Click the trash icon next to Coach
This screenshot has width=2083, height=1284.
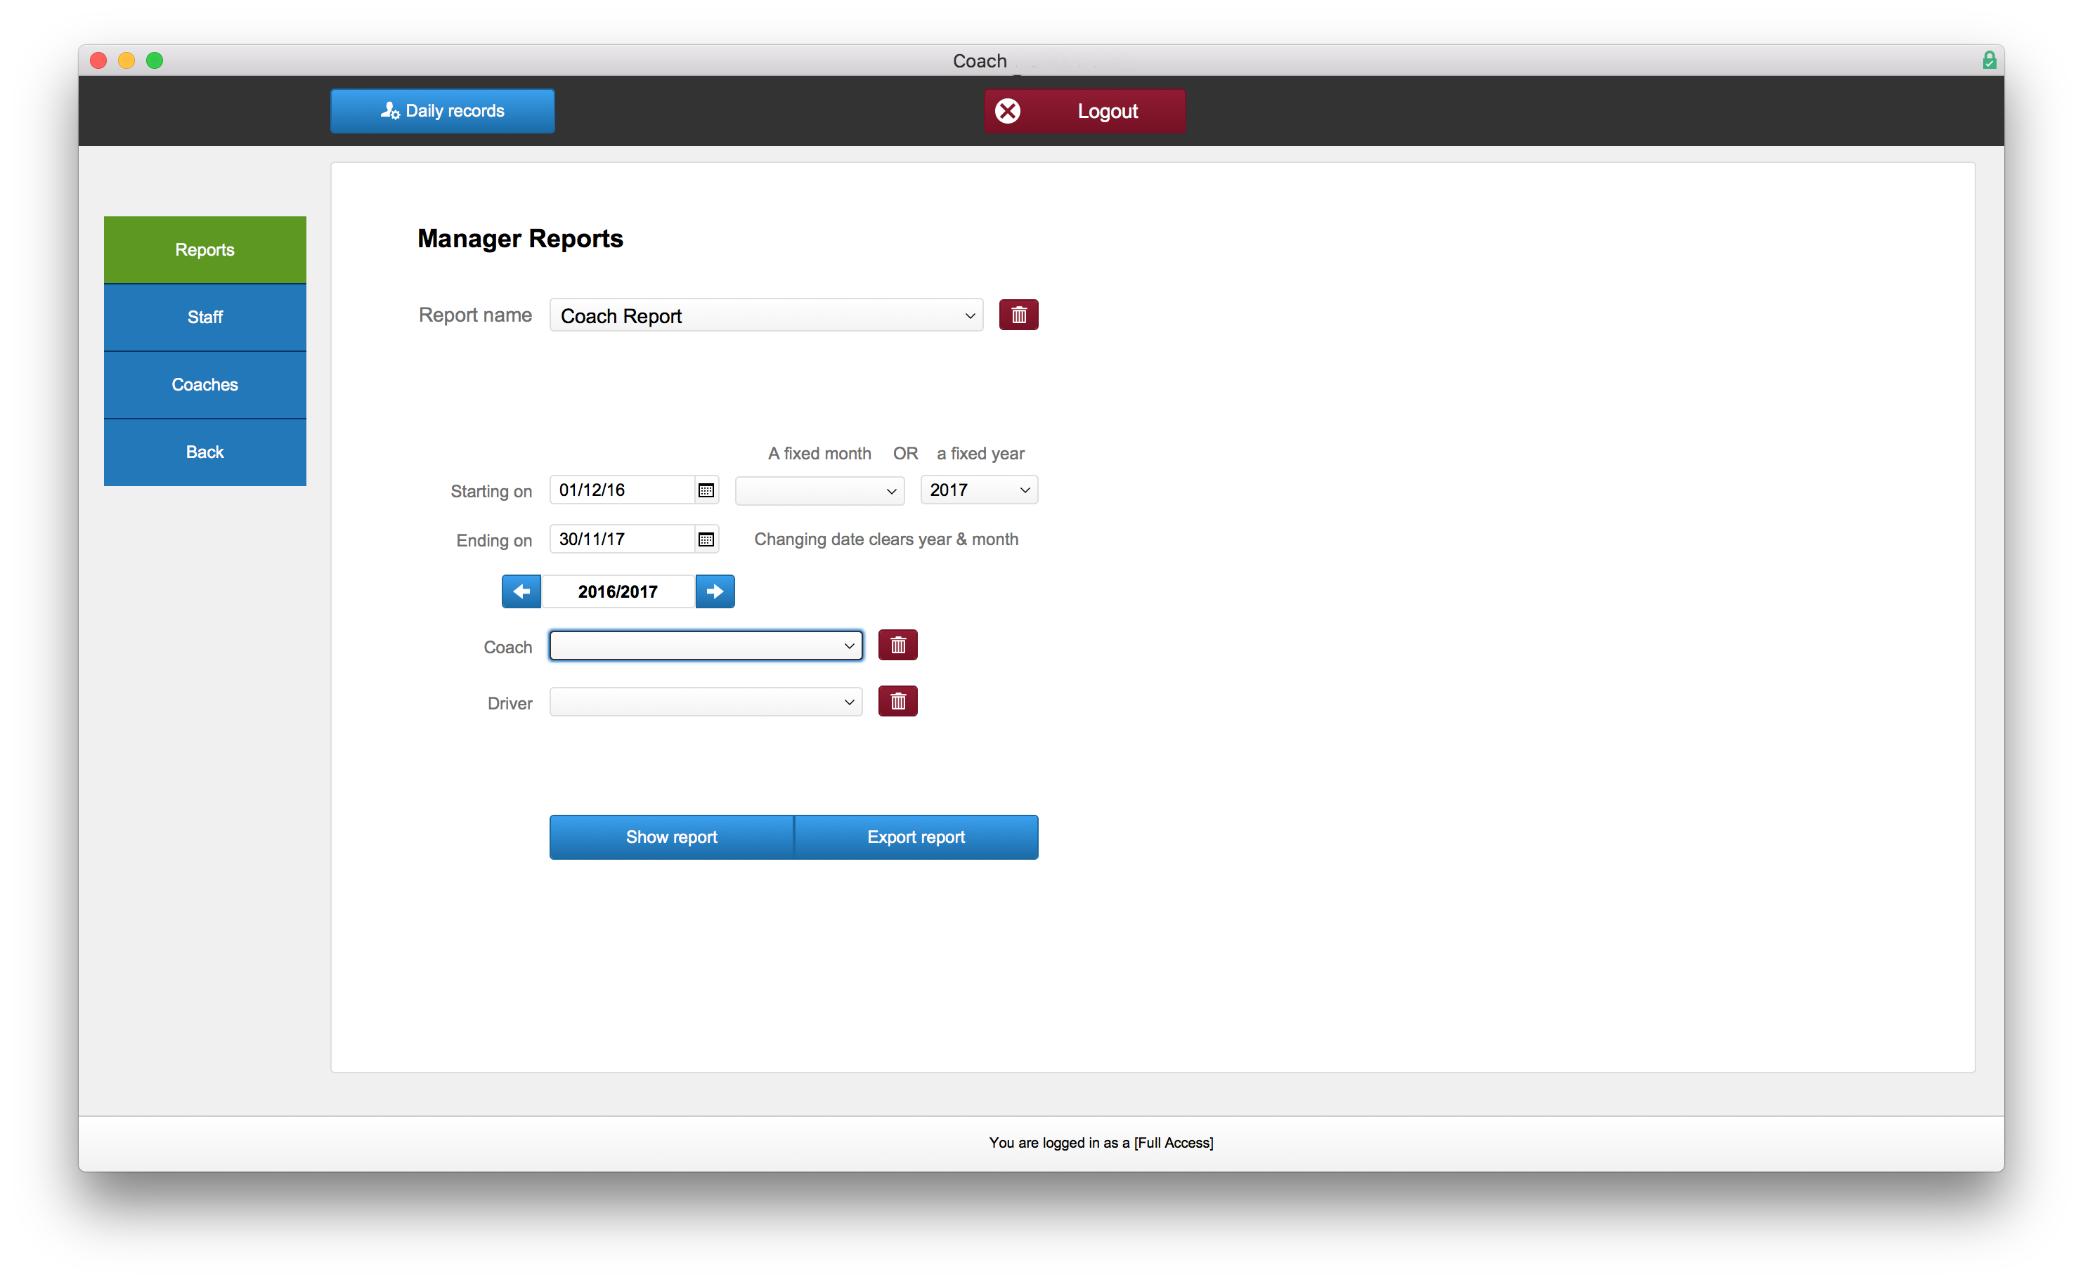click(x=897, y=646)
